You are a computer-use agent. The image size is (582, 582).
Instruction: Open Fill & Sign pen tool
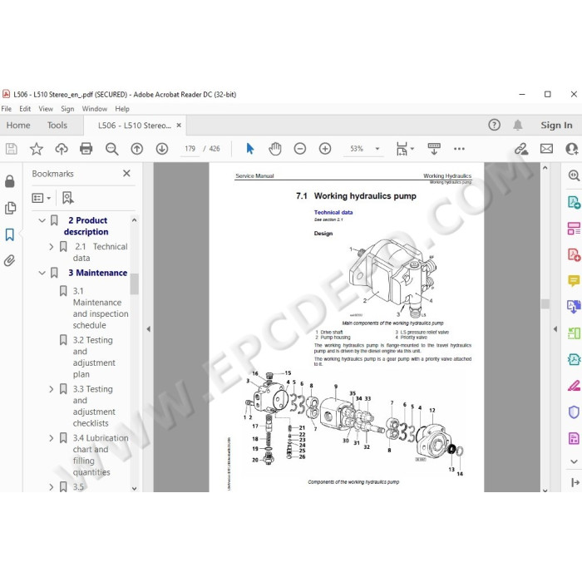(x=574, y=386)
